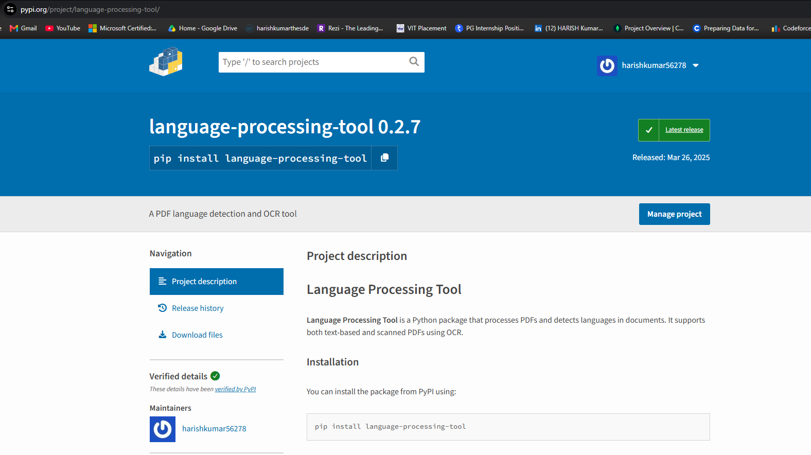Viewport: 811px width, 455px height.
Task: Click the Release history clock icon
Action: point(162,308)
